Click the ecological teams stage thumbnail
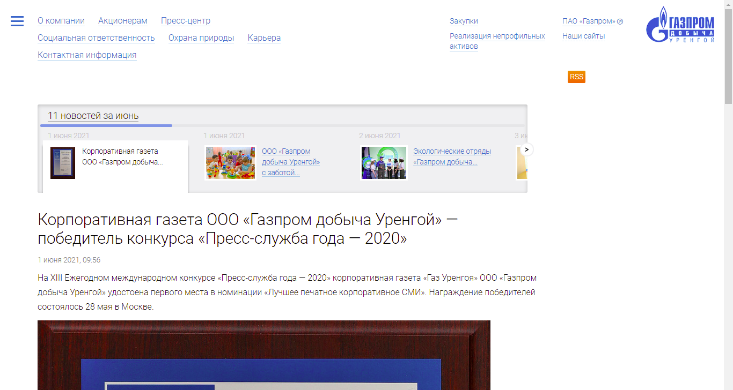 coord(384,163)
